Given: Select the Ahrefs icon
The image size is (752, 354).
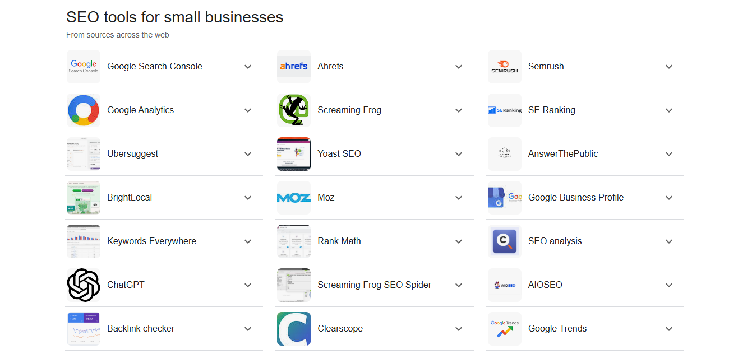Looking at the screenshot, I should click(x=293, y=66).
